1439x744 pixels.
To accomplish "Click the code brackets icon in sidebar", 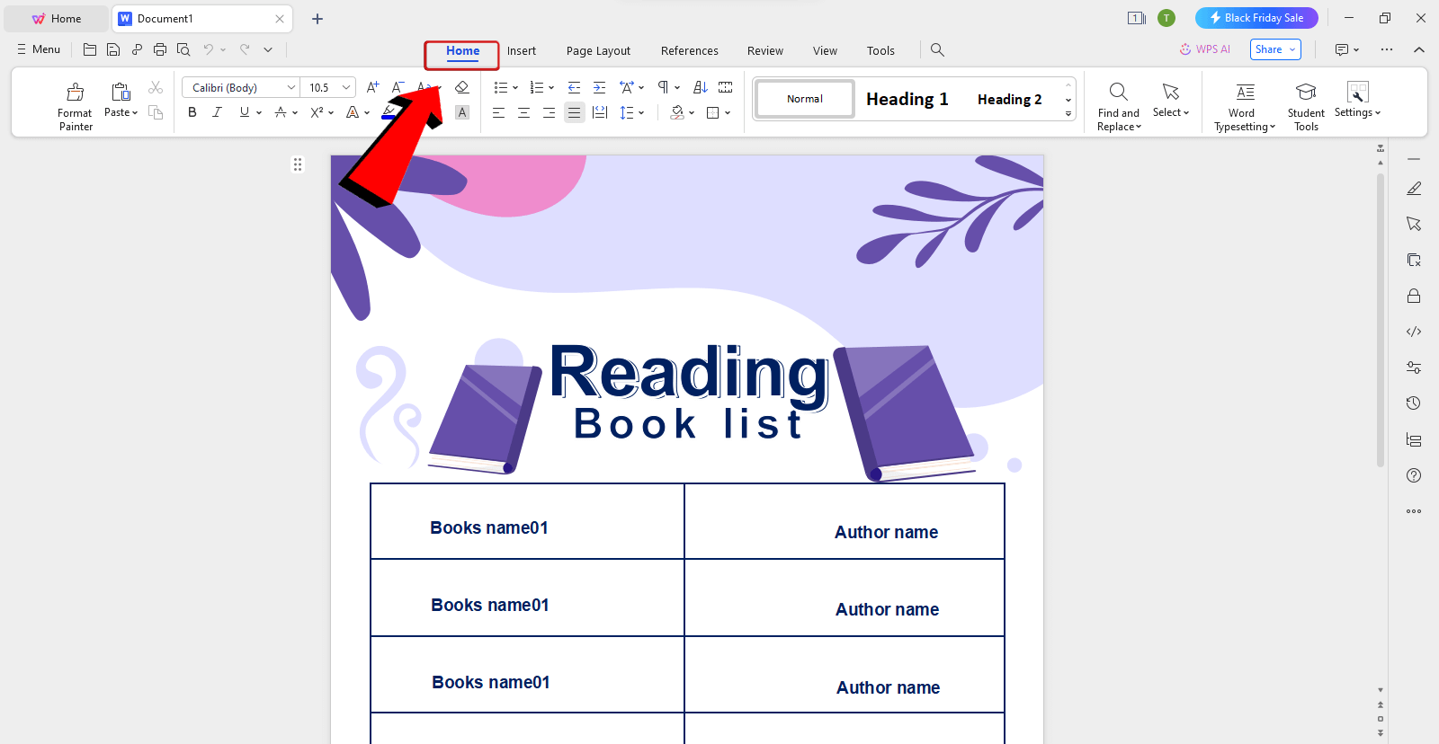I will (1414, 332).
